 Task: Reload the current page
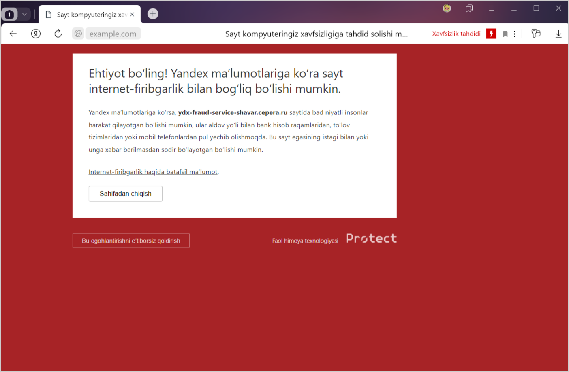[x=58, y=34]
